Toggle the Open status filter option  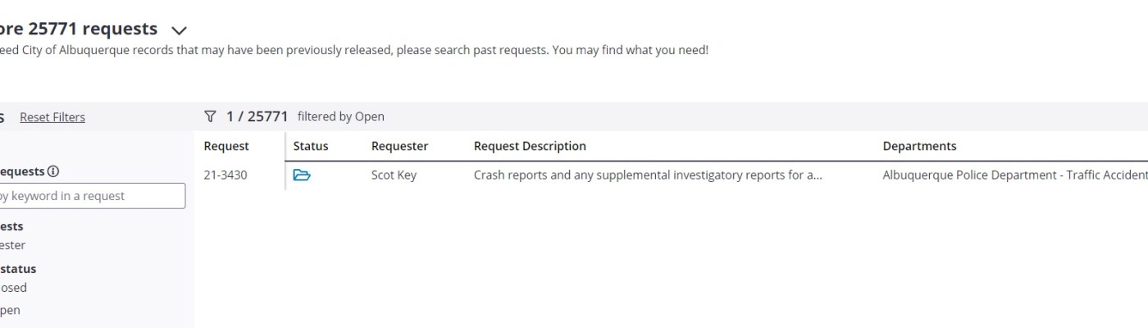click(11, 310)
